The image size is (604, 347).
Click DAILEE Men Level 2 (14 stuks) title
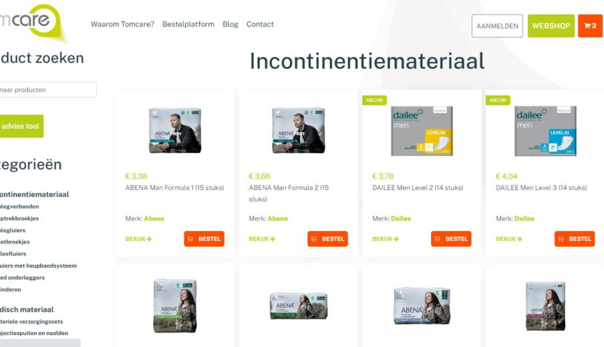coord(418,188)
